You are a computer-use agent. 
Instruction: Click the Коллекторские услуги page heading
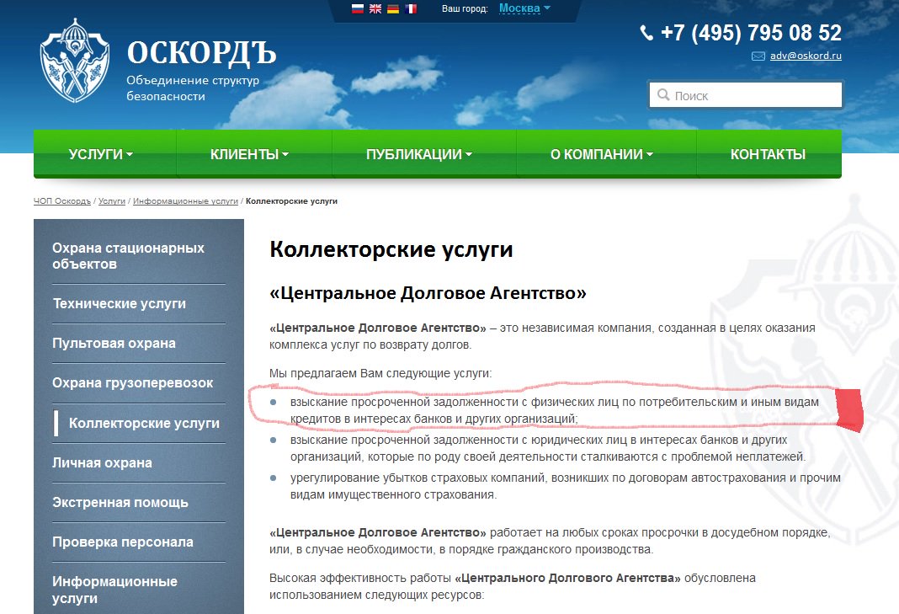tap(391, 249)
